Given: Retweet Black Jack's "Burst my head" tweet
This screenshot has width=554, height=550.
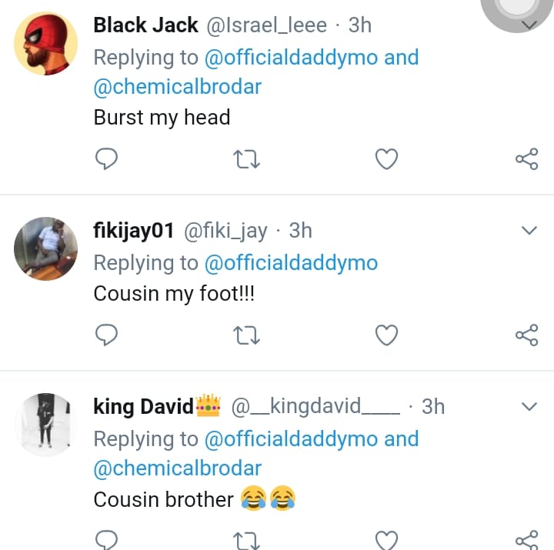Looking at the screenshot, I should point(246,159).
